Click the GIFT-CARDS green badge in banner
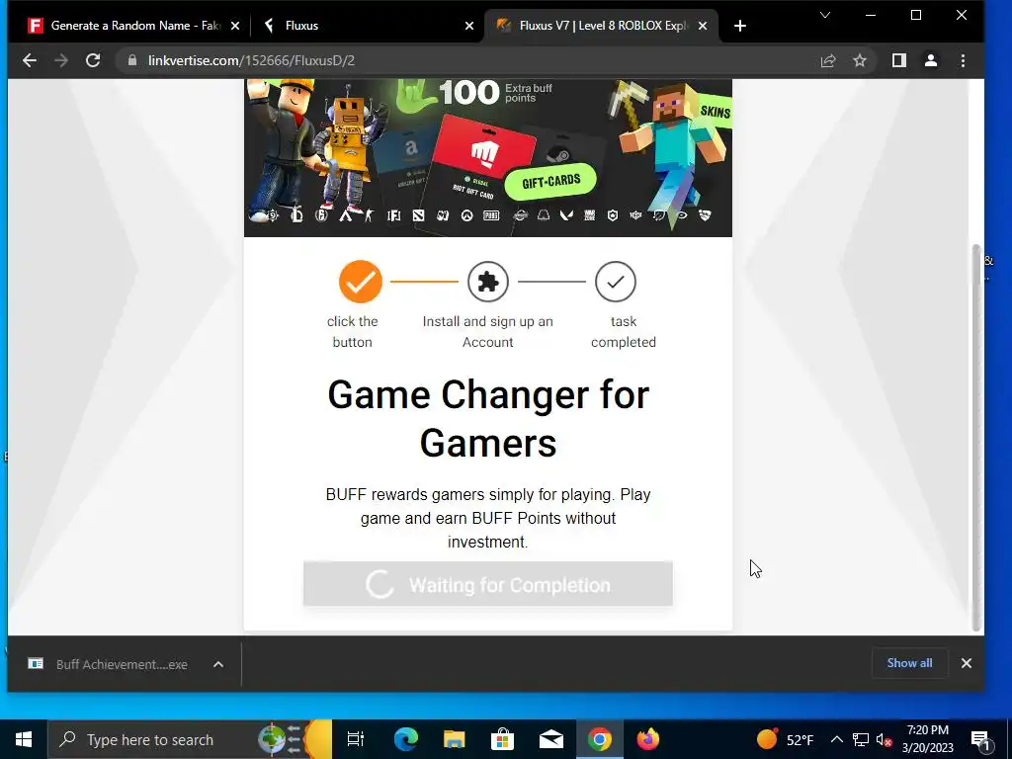This screenshot has width=1012, height=759. click(x=551, y=182)
